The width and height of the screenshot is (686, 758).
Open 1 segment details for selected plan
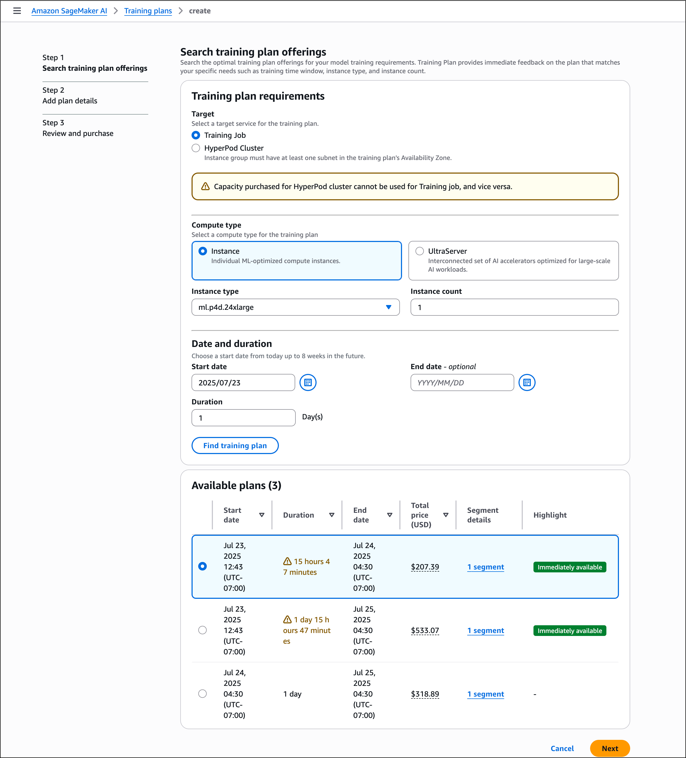tap(485, 566)
